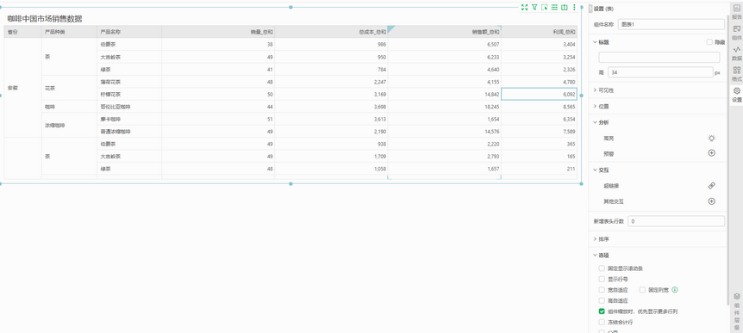The width and height of the screenshot is (743, 333).
Task: Toggle the 宽自适应 checkbox
Action: pos(602,289)
